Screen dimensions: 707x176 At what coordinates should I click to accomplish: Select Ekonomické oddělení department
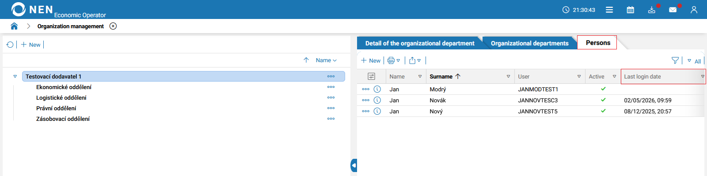click(64, 87)
